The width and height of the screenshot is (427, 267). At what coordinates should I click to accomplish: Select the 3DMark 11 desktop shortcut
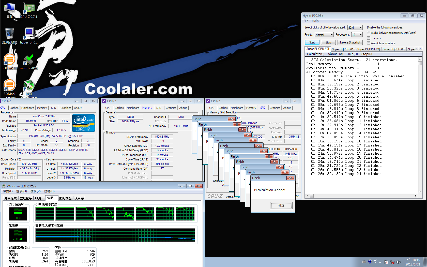click(9, 62)
